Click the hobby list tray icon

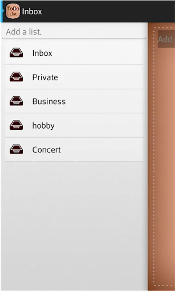(x=16, y=125)
